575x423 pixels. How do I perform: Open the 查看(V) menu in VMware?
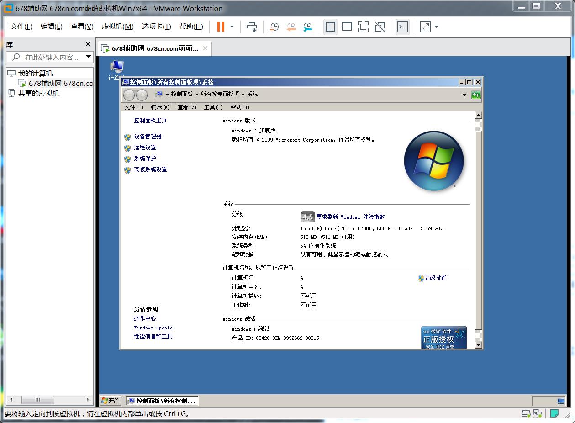coord(82,26)
